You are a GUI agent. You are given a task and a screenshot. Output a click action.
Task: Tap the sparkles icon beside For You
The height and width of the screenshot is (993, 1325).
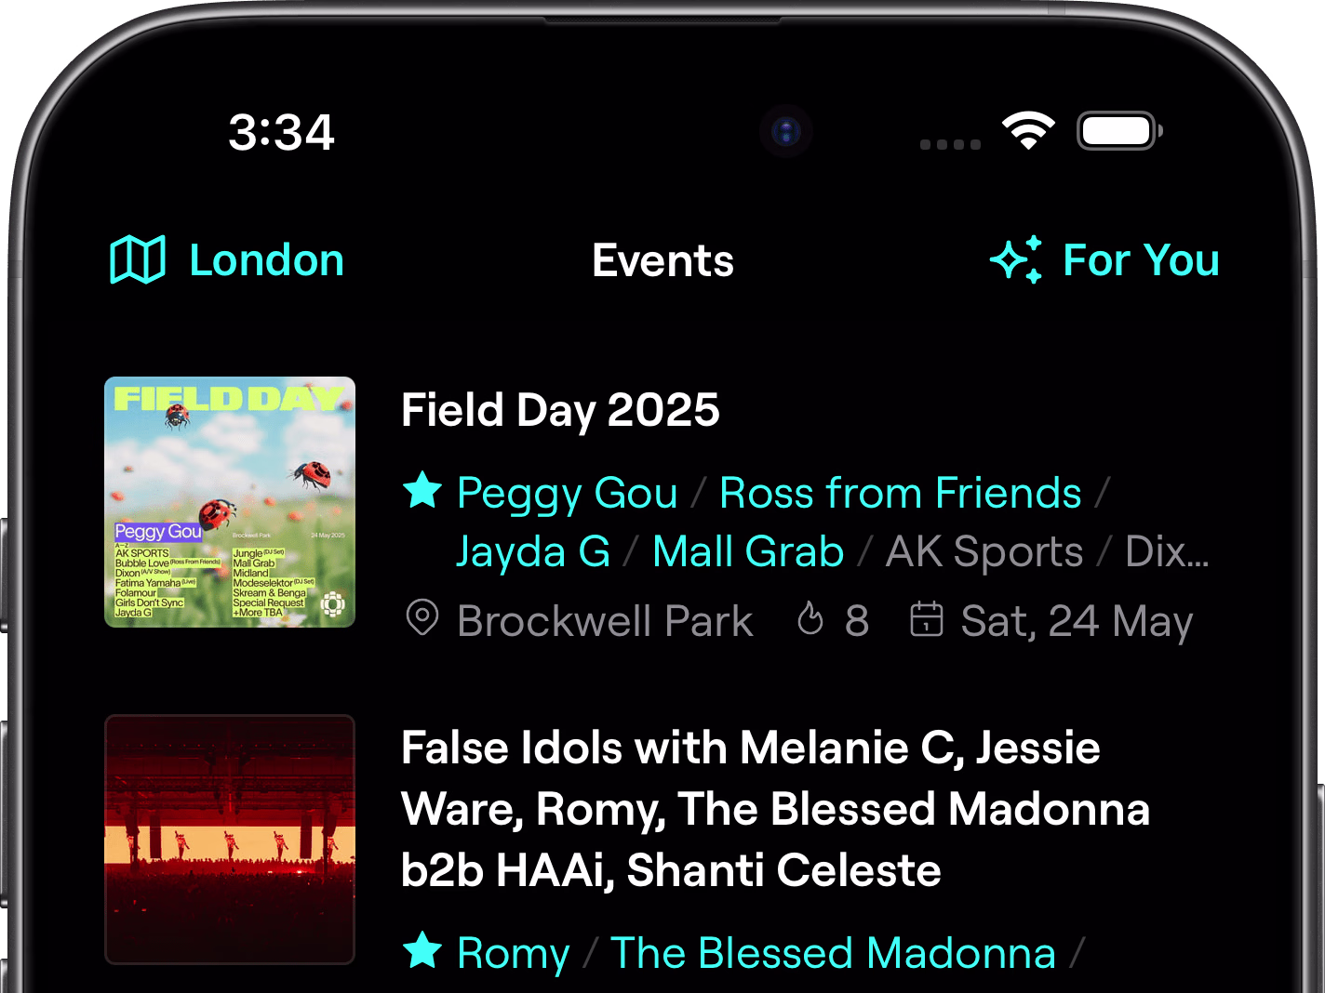coord(1016,259)
